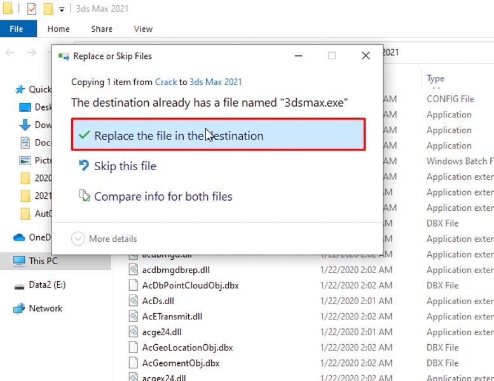Open the Customize Quick Access Toolbar dropdown
This screenshot has width=494, height=381.
(62, 10)
